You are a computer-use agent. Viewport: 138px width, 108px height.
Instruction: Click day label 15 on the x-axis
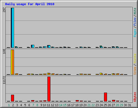pos(65,105)
